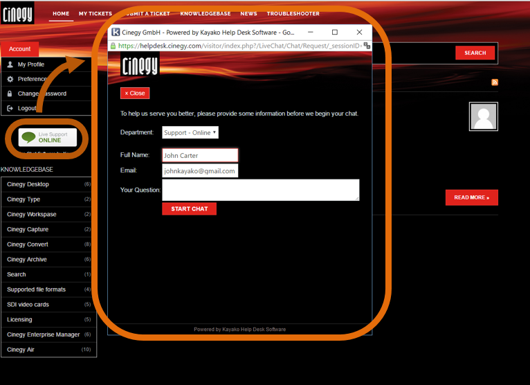
Task: Click the RSS feed icon
Action: (x=495, y=82)
